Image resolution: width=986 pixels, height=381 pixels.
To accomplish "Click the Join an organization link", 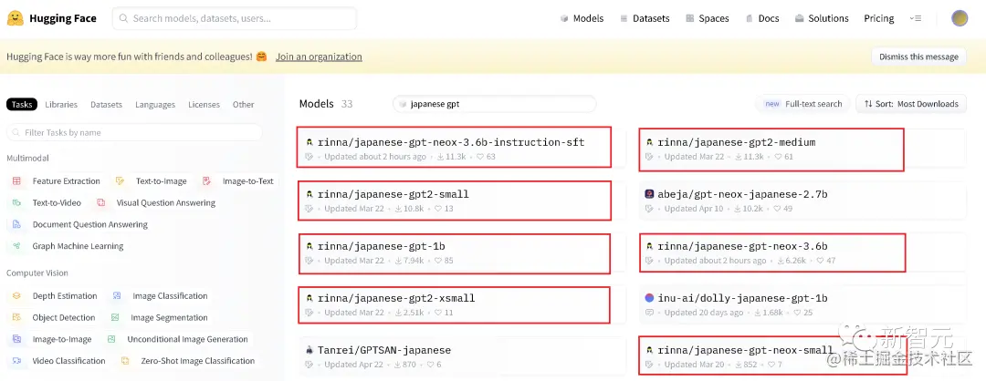I will coord(319,57).
